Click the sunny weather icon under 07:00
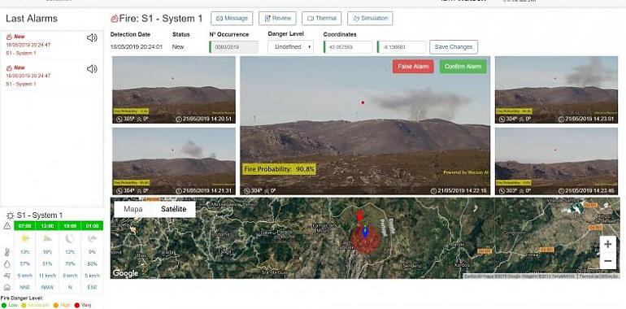The height and width of the screenshot is (309, 626). (24, 239)
